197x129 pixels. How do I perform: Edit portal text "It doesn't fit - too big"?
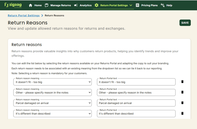click(x=136, y=82)
